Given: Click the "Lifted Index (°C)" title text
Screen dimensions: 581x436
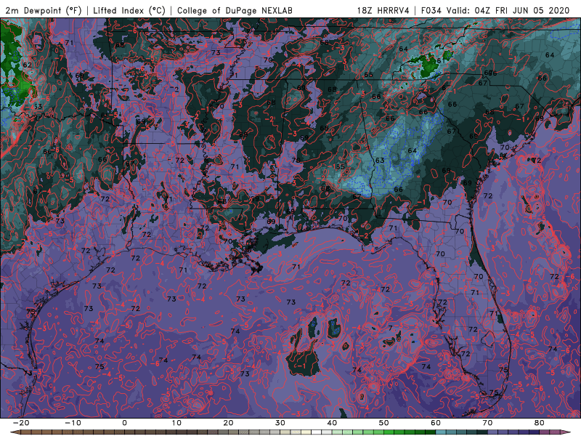Looking at the screenshot, I should pos(129,10).
